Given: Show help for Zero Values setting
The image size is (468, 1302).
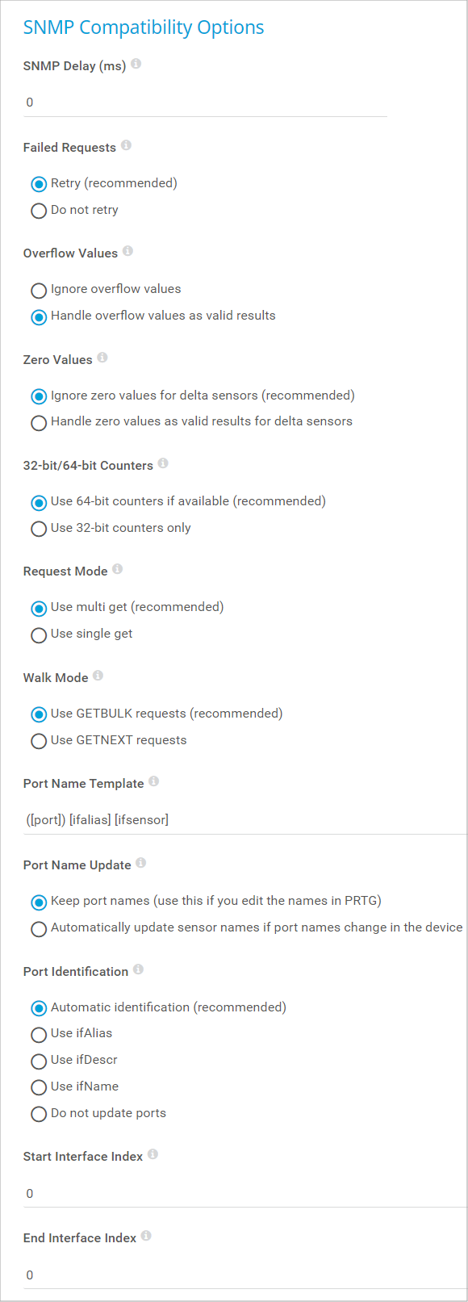Looking at the screenshot, I should (x=102, y=358).
